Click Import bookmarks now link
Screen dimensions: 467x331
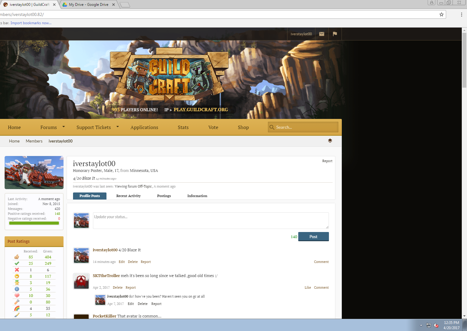coord(31,23)
